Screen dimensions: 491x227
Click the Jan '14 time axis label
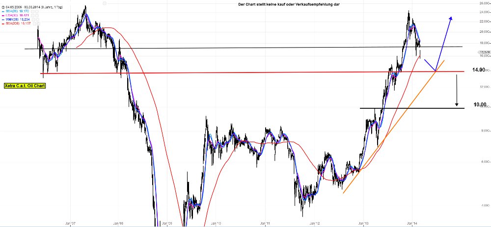click(413, 223)
